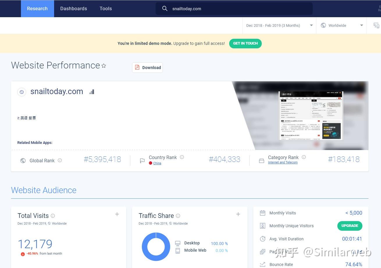The width and height of the screenshot is (381, 268).
Task: Switch to the Dashboards tab
Action: pos(74,8)
